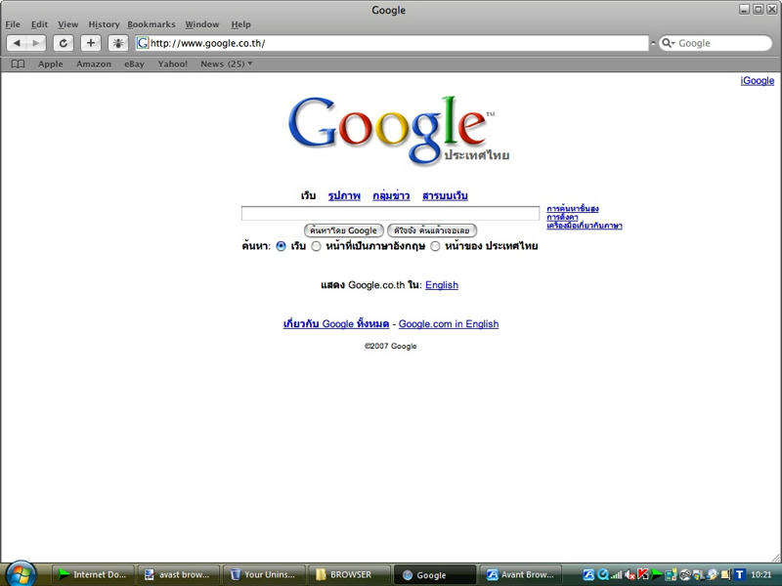Open the network signal bars tray icon
This screenshot has height=586, width=782.
pos(617,575)
